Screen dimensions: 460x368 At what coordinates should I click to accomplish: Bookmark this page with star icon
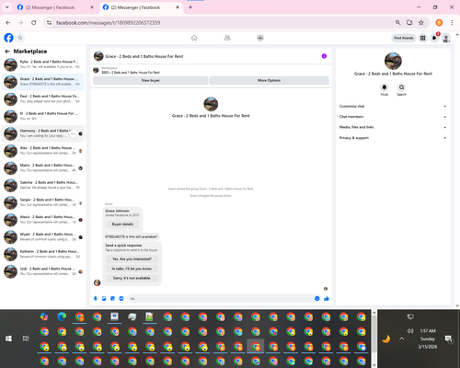[x=421, y=22]
